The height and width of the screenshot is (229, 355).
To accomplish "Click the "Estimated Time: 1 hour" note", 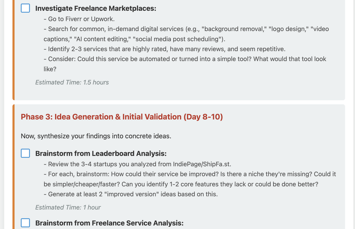I will (68, 207).
